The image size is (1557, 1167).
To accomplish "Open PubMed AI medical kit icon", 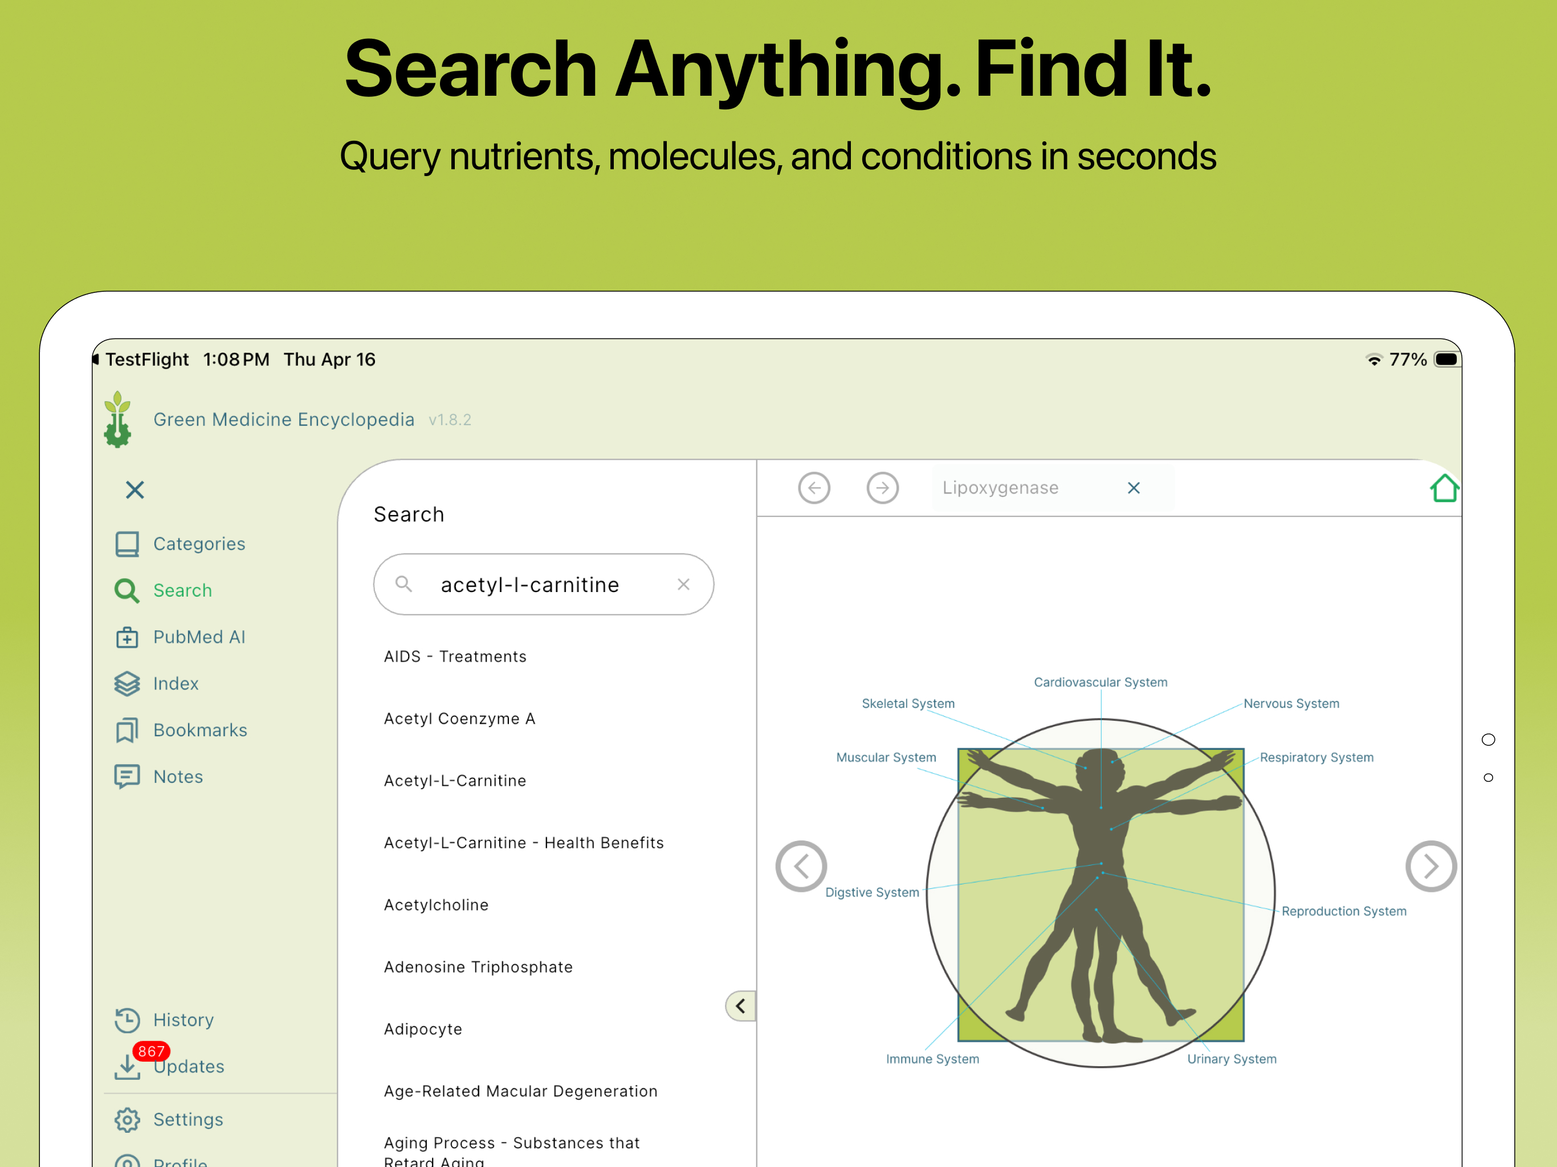I will 127,637.
